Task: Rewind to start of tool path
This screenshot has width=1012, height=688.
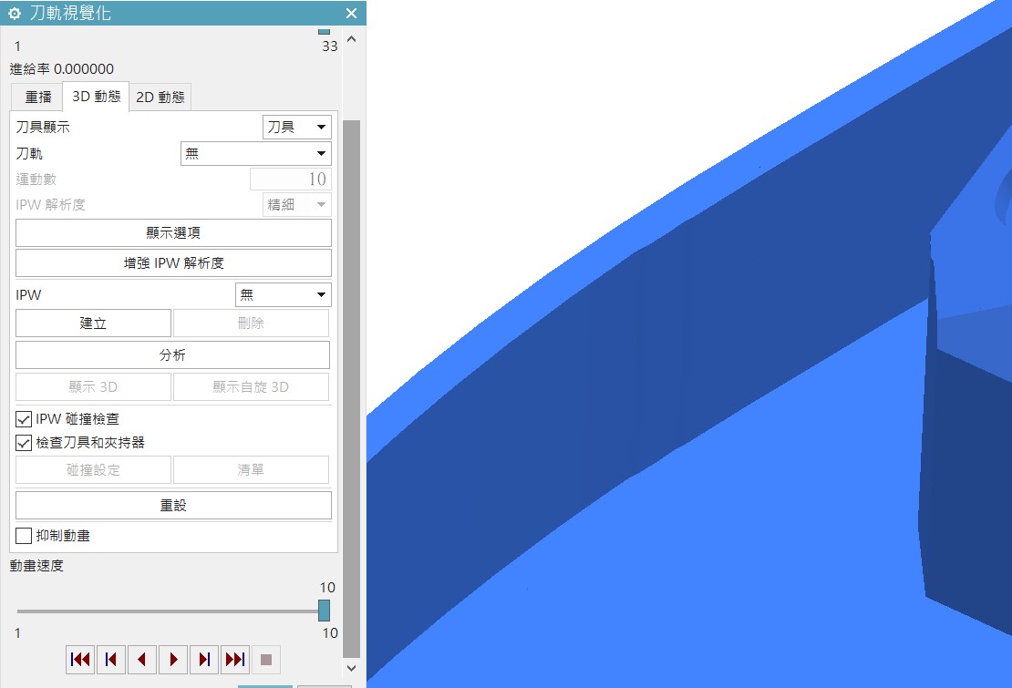Action: 80,659
